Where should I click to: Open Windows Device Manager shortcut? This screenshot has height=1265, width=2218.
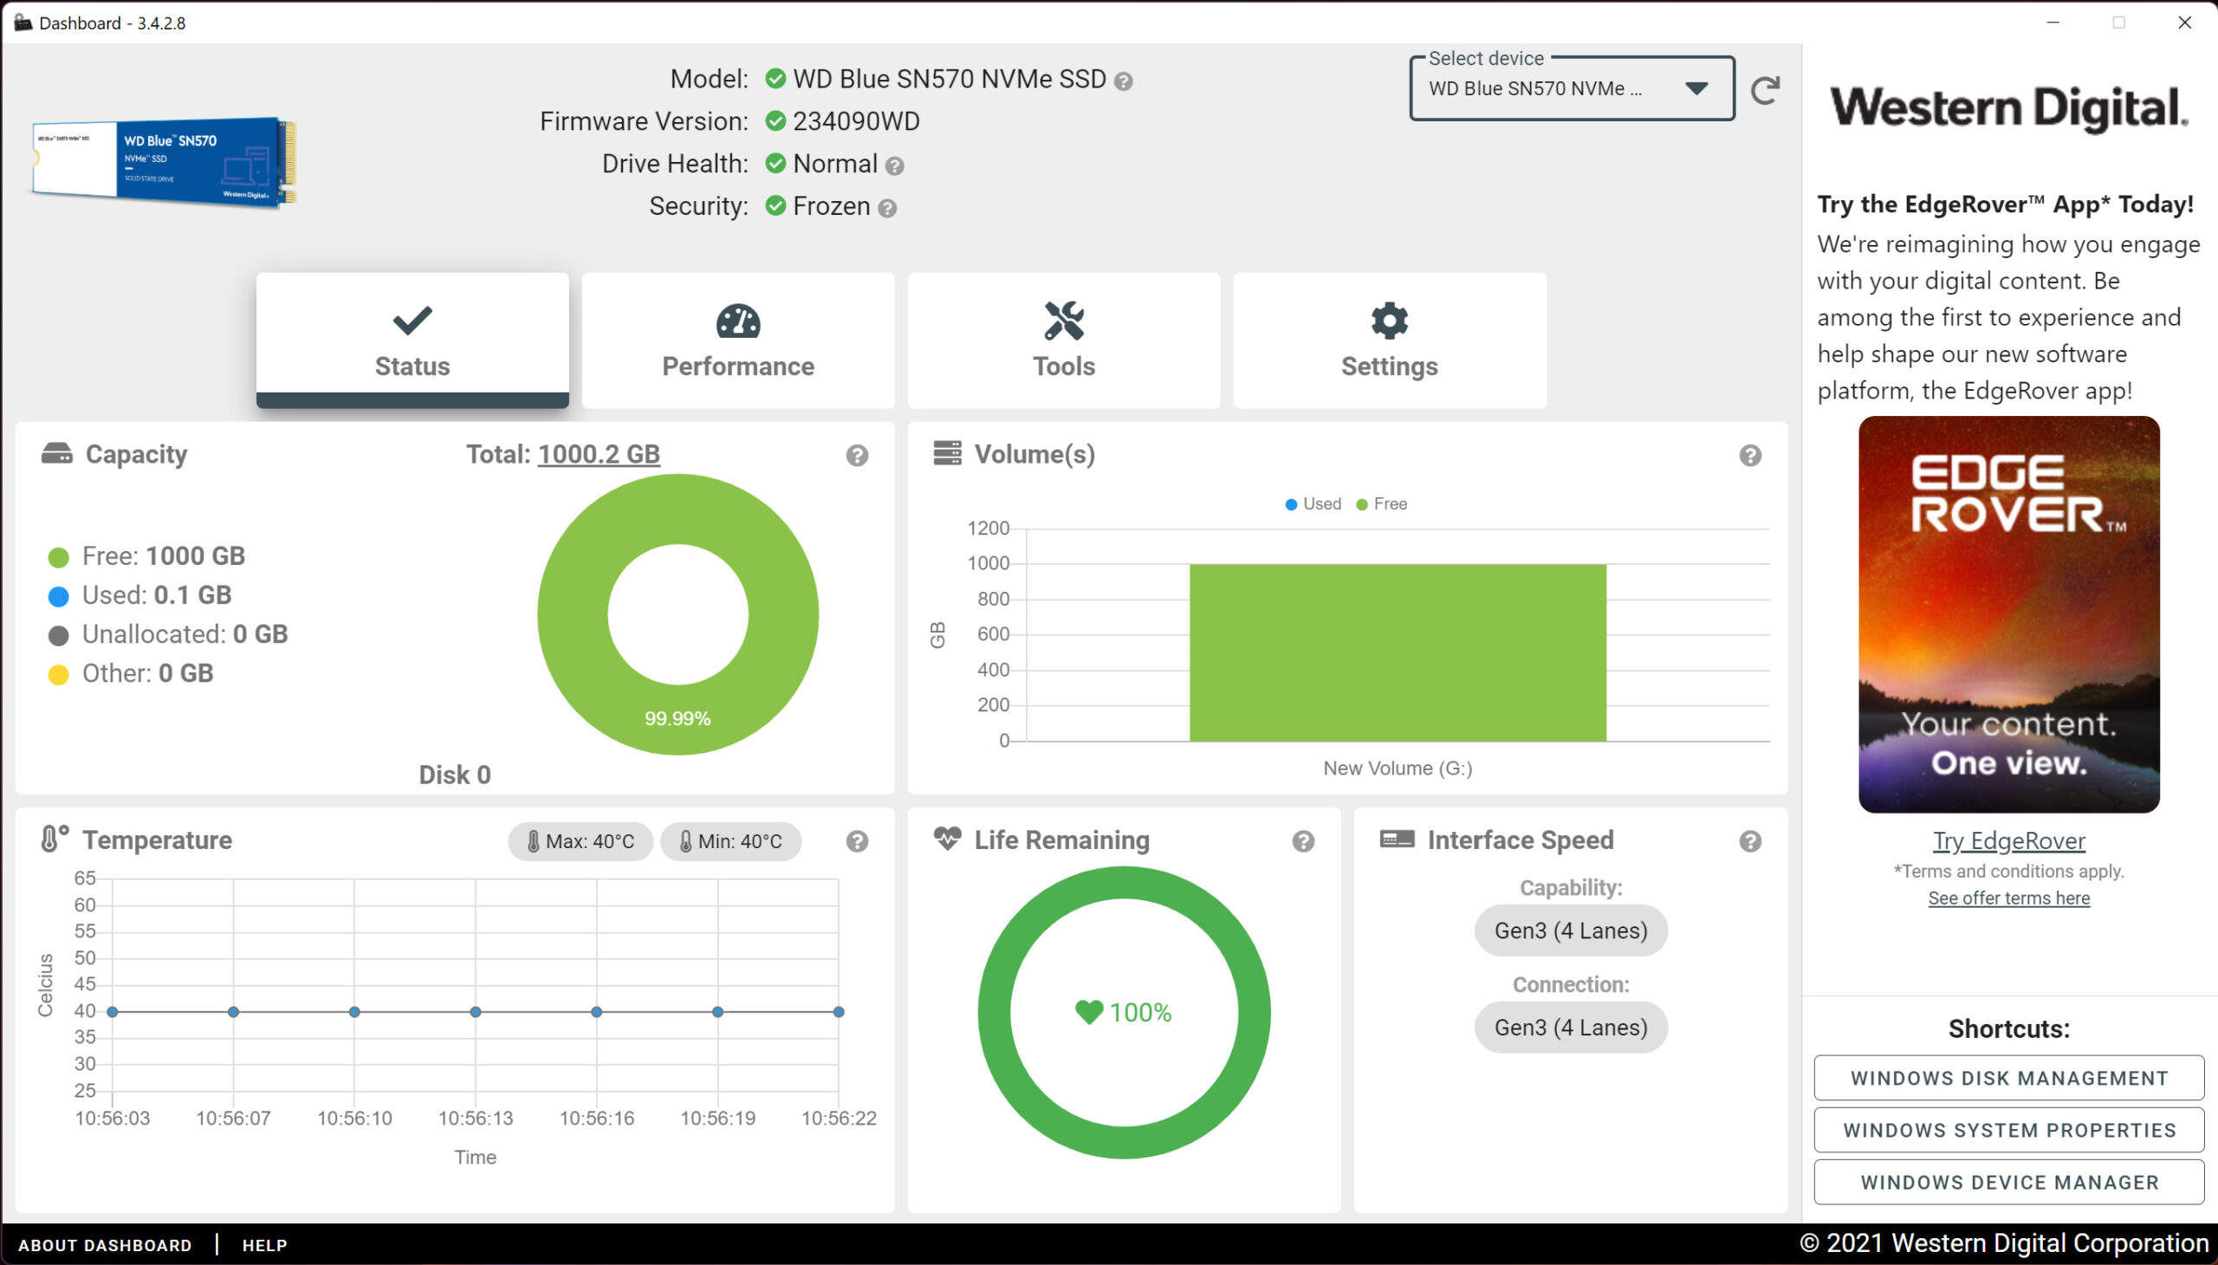point(2008,1183)
